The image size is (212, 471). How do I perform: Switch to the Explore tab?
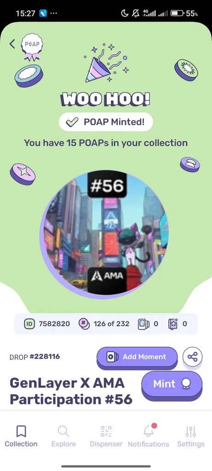[63, 436]
